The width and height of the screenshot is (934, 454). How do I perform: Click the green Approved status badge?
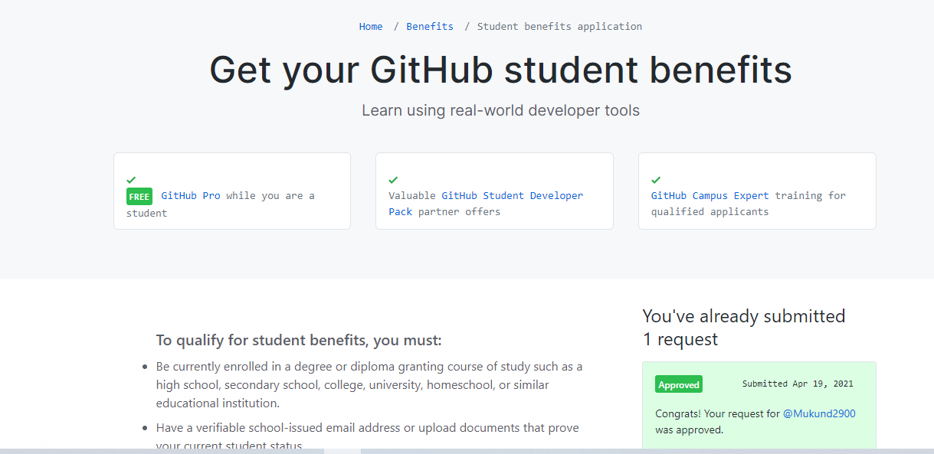(679, 384)
